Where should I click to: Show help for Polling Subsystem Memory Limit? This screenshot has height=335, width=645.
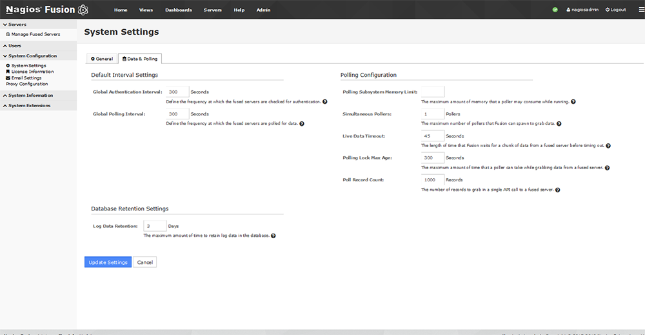click(573, 101)
